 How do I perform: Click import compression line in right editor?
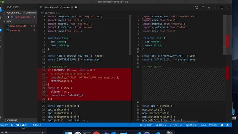[x=169, y=16]
